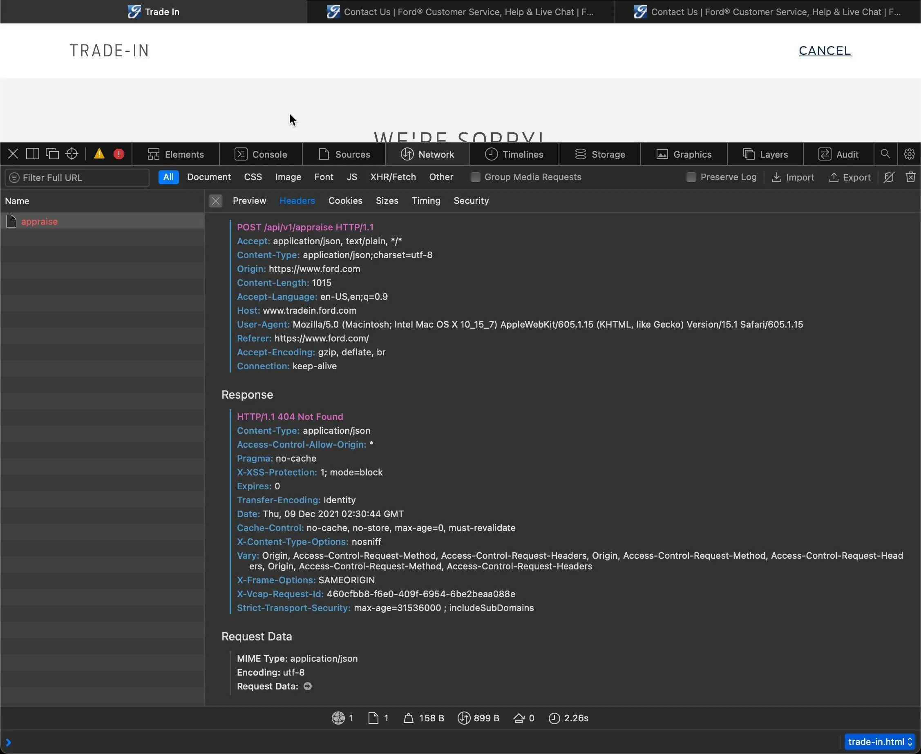921x754 pixels.
Task: Open the Console tab
Action: coord(261,154)
